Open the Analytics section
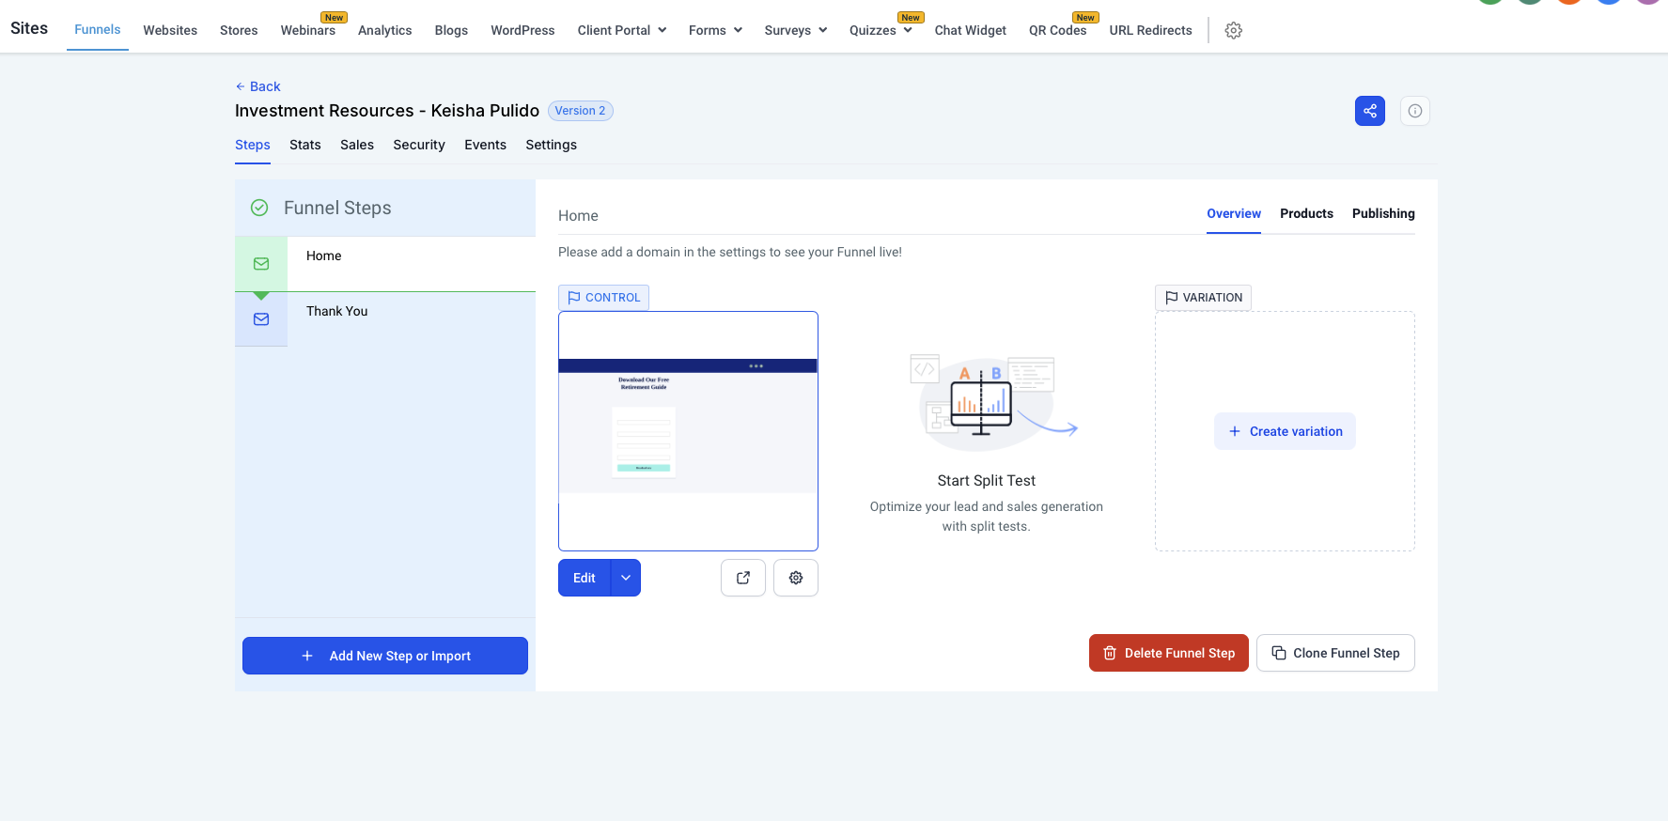 tap(385, 30)
